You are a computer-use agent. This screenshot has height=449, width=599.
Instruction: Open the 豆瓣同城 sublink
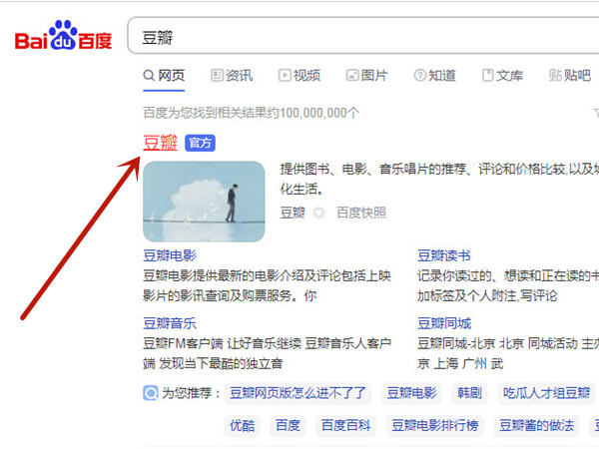pyautogui.click(x=444, y=323)
